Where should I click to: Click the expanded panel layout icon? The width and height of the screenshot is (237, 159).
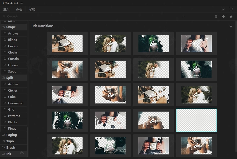pyautogui.click(x=231, y=9)
